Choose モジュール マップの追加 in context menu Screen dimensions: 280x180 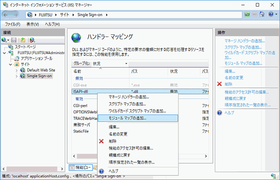point(138,118)
